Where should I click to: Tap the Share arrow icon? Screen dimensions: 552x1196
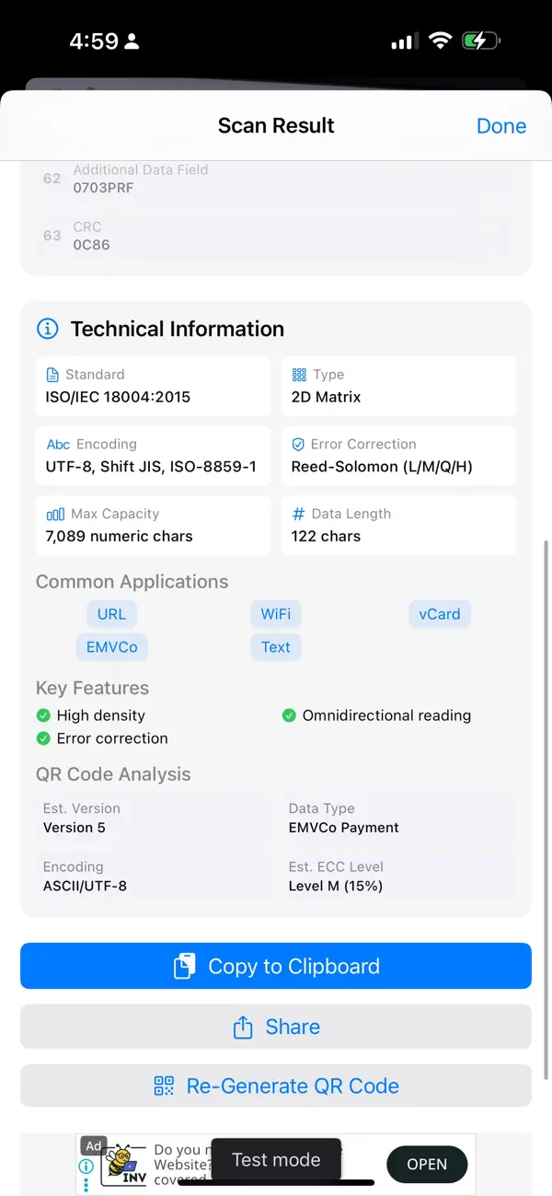tap(243, 1026)
